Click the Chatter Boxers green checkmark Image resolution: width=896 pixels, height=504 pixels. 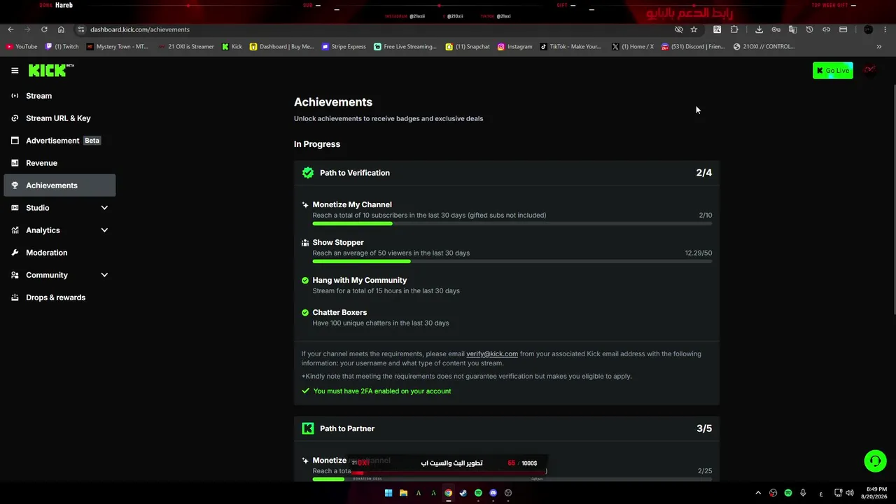305,313
